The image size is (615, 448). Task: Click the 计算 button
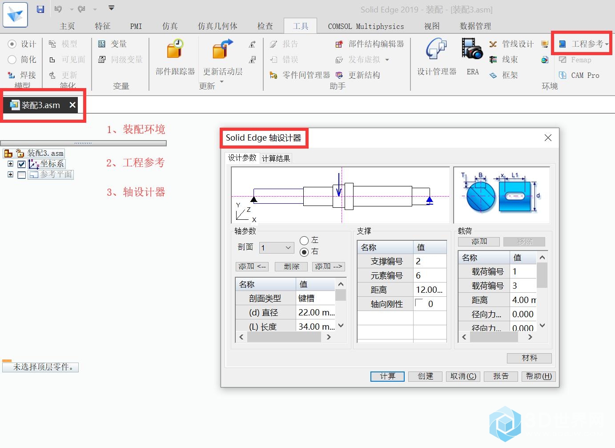coord(387,376)
